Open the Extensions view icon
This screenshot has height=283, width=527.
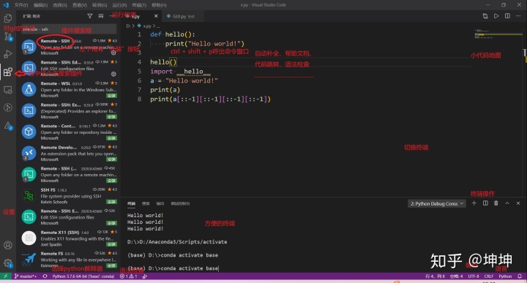tap(8, 72)
